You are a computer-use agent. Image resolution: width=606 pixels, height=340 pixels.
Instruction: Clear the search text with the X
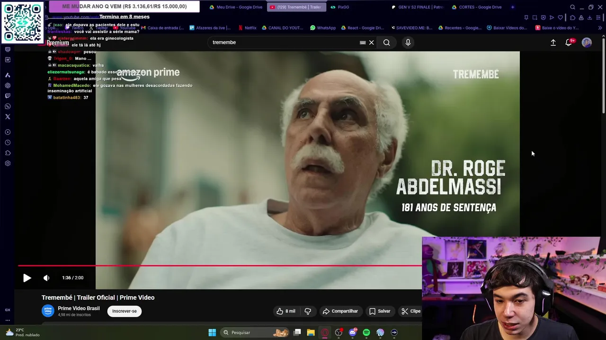point(372,42)
